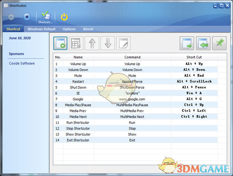233x176 pixels.
Task: Click the Command column header
Action: (x=132, y=57)
